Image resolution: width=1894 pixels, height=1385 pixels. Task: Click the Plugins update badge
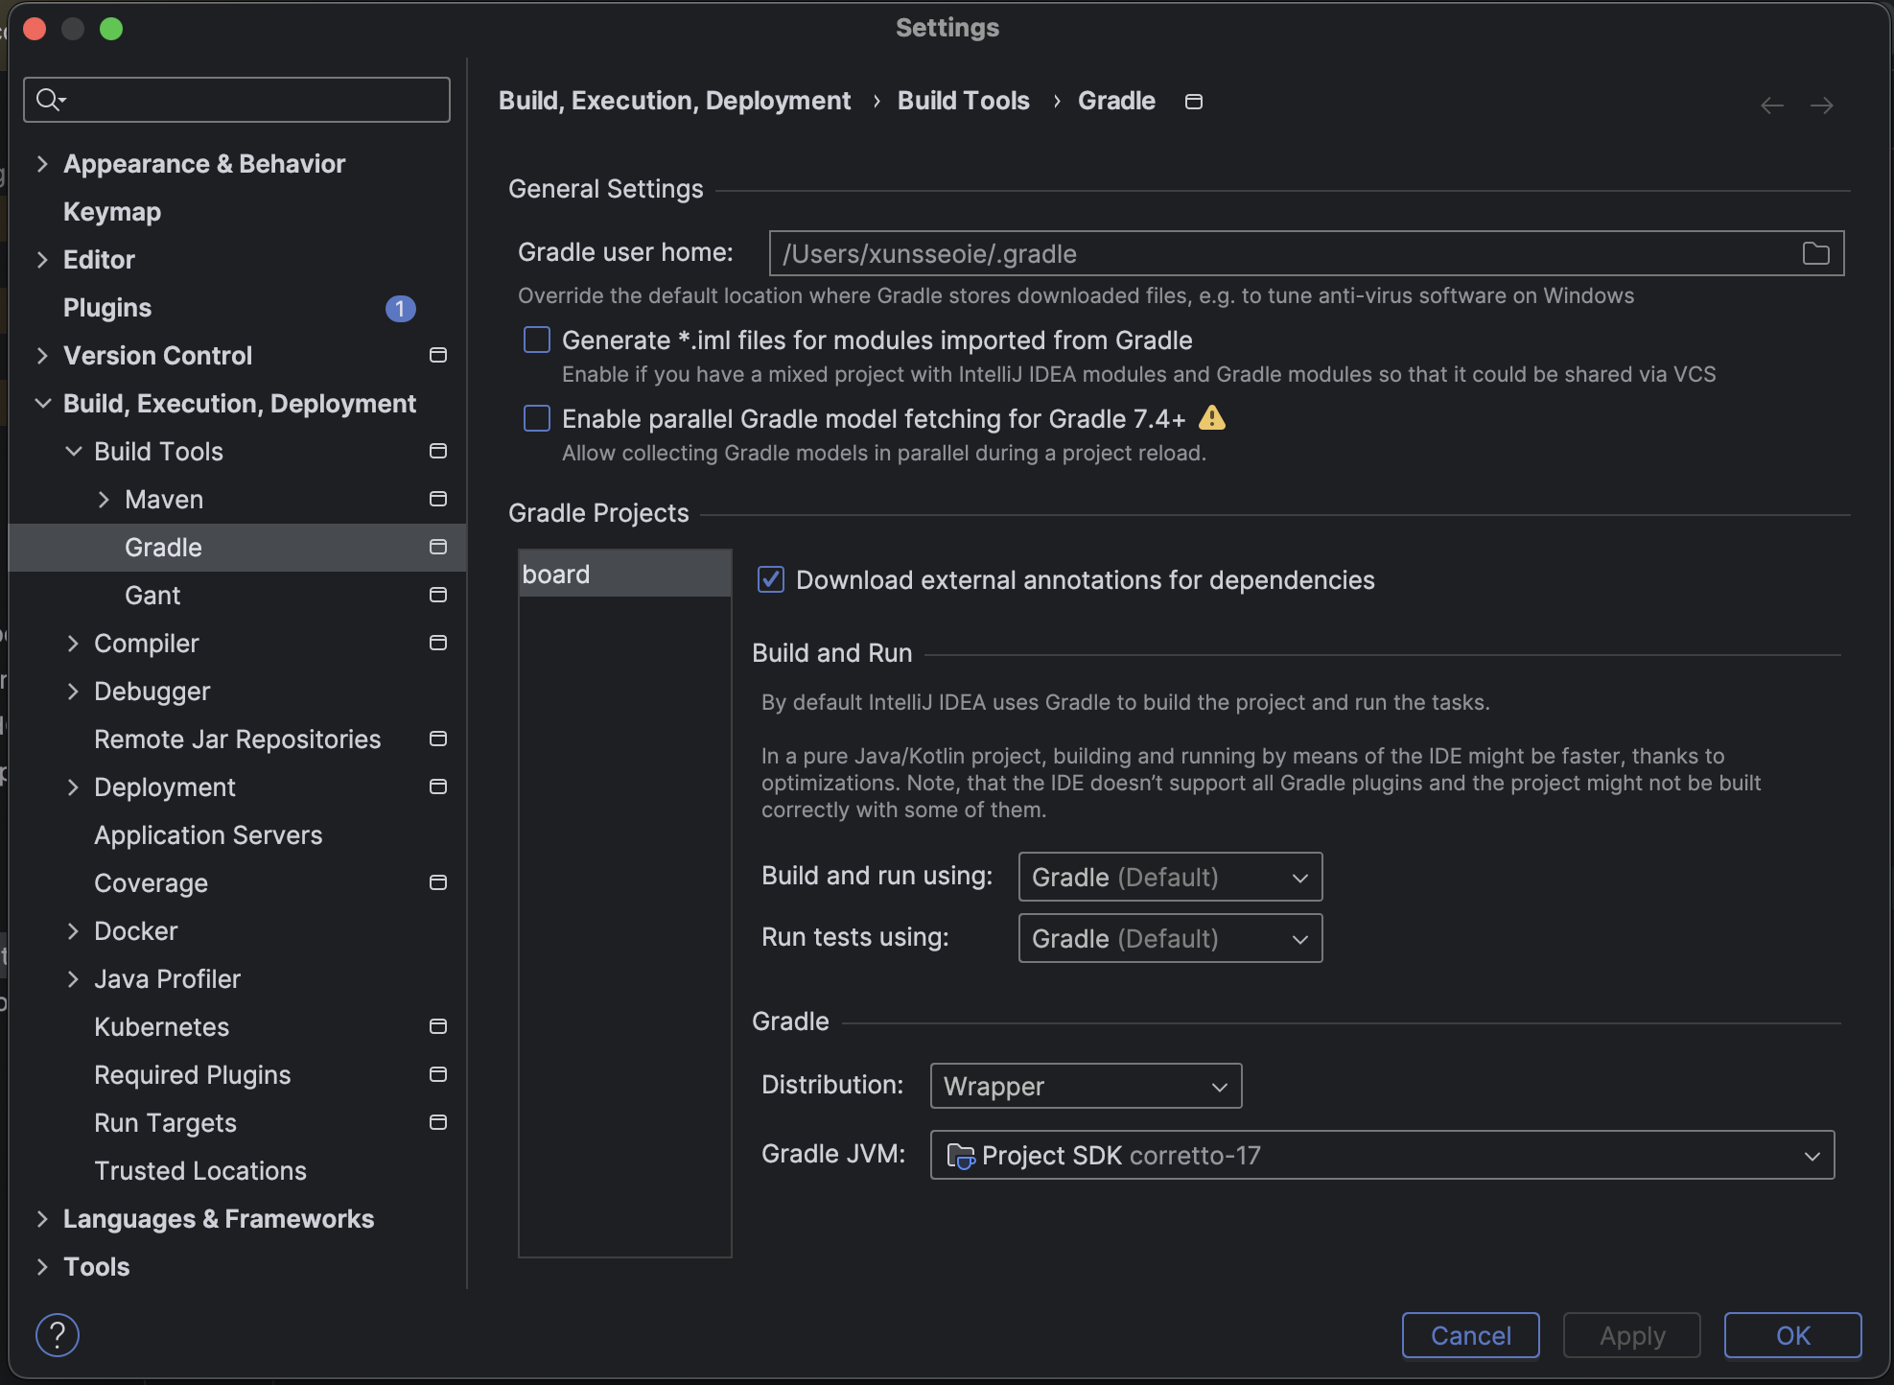tap(400, 308)
